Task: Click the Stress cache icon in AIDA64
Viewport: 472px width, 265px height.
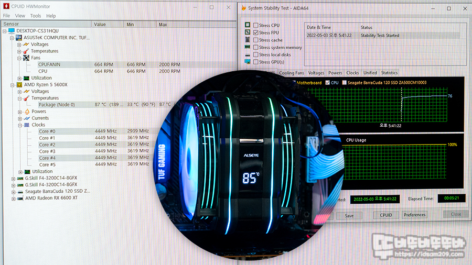Action: pyautogui.click(x=248, y=39)
